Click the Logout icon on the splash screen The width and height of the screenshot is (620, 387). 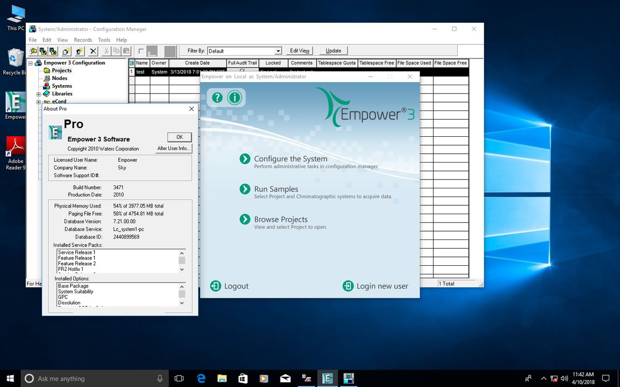click(x=215, y=286)
